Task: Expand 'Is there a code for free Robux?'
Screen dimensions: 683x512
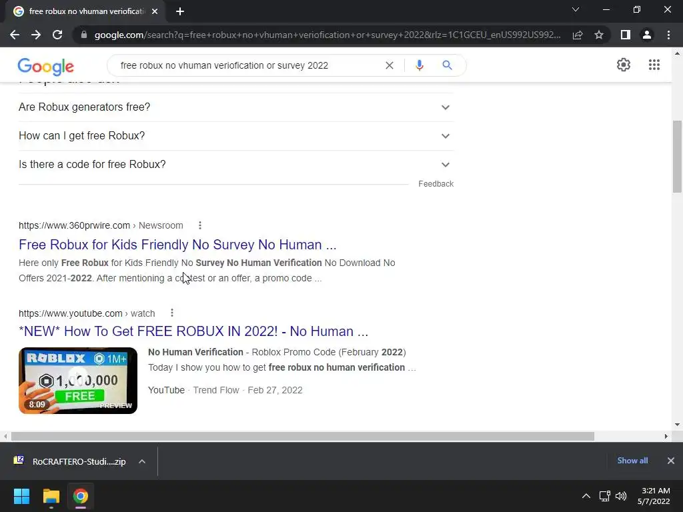Action: click(x=236, y=165)
